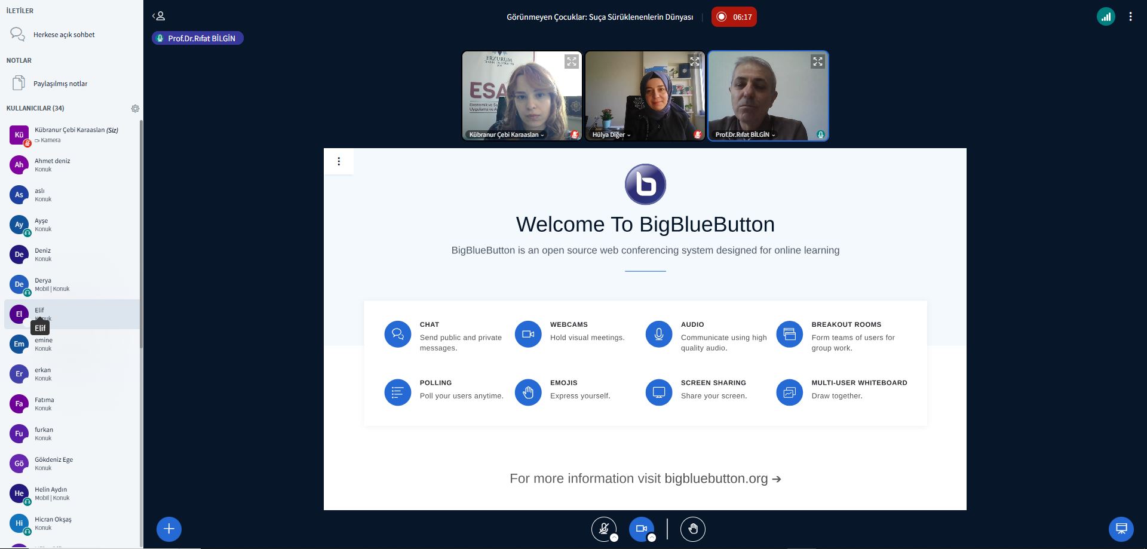
Task: Open the top-right three-dot options menu
Action: coord(1130,17)
